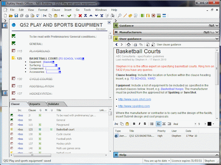This screenshot has height=165, width=221.
Task: Open the Equipment Basket value dropdown
Action: point(54,62)
